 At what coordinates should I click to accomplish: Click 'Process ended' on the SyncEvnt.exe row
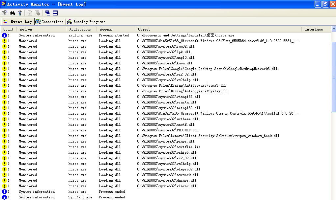[x=112, y=197]
